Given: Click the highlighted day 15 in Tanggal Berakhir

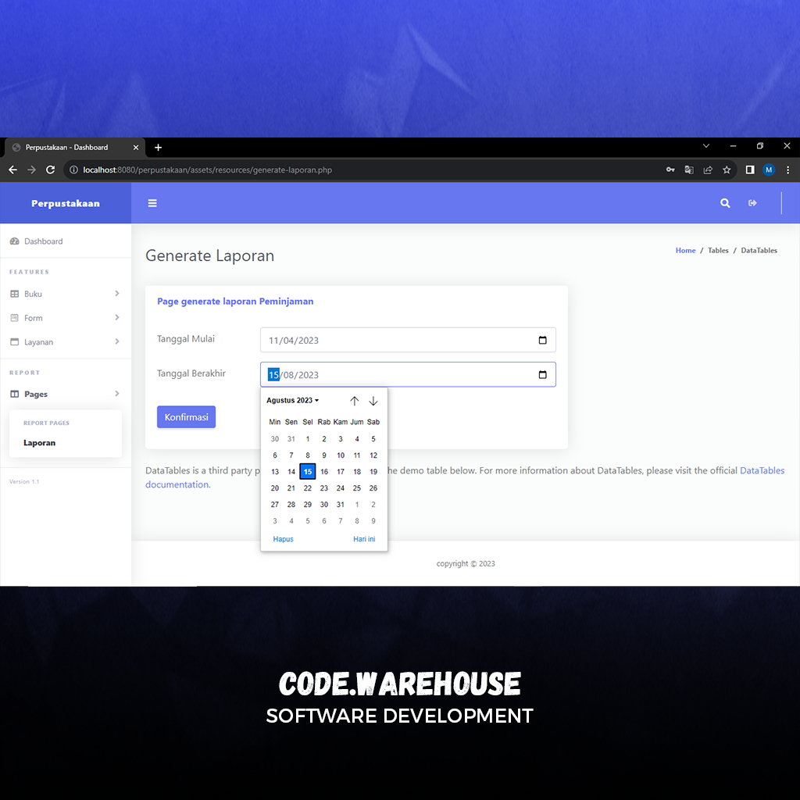Looking at the screenshot, I should pos(273,375).
